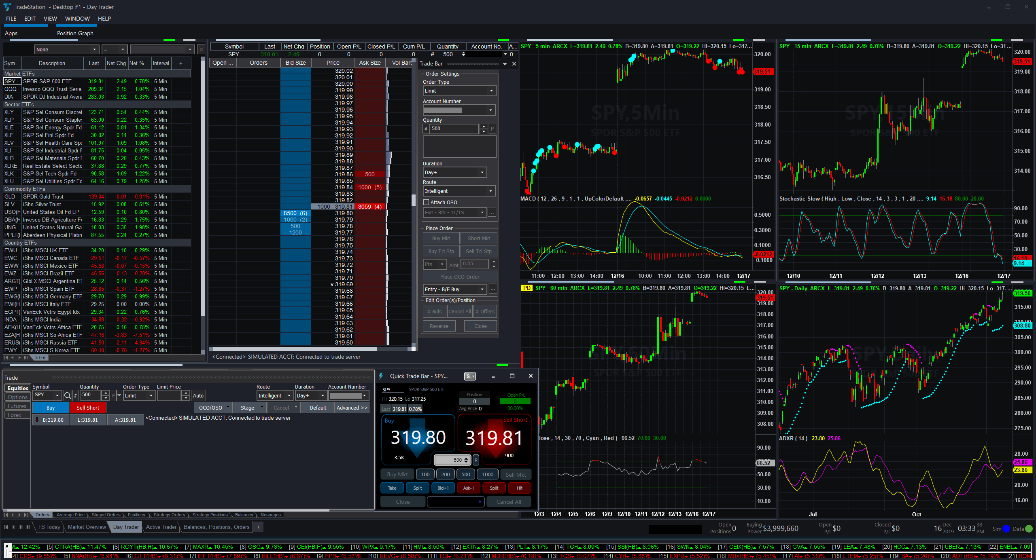Enable the Attach OSO checkbox
The height and width of the screenshot is (560, 1036).
[426, 202]
